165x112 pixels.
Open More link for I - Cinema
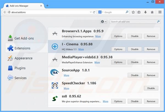click(81, 49)
